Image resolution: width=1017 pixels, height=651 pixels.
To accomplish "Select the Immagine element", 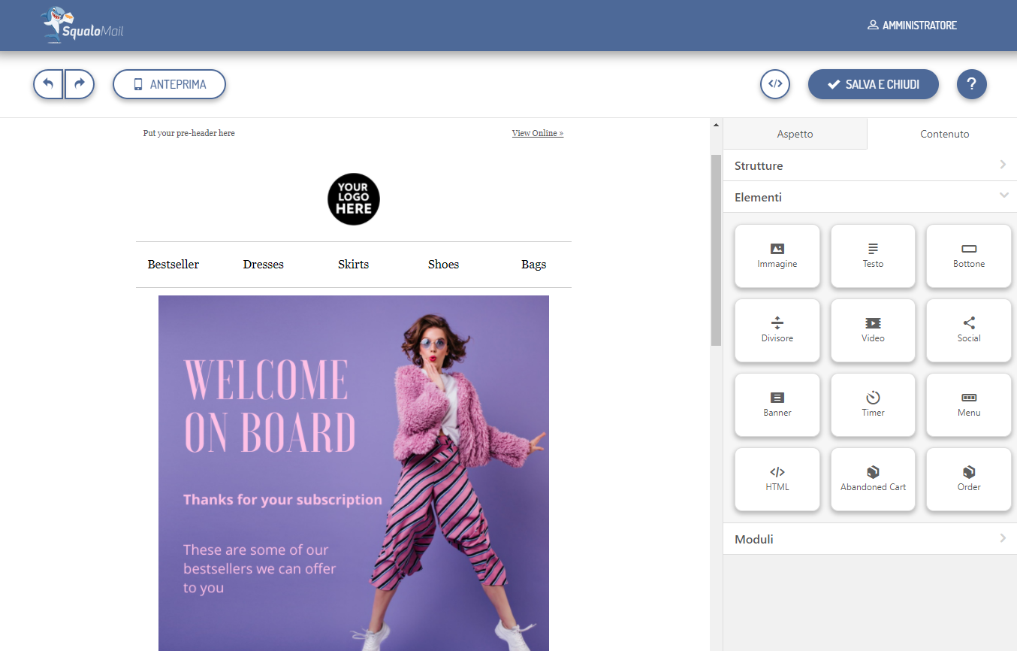I will [x=777, y=256].
